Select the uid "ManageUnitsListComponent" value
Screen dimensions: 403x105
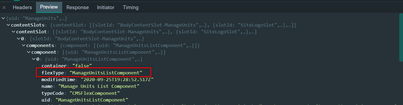(92, 100)
